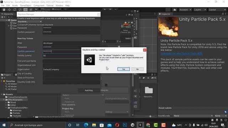Viewport: 228px width, 128px height.
Task: Close the Keystore and Key created dialog
Action: (145, 50)
